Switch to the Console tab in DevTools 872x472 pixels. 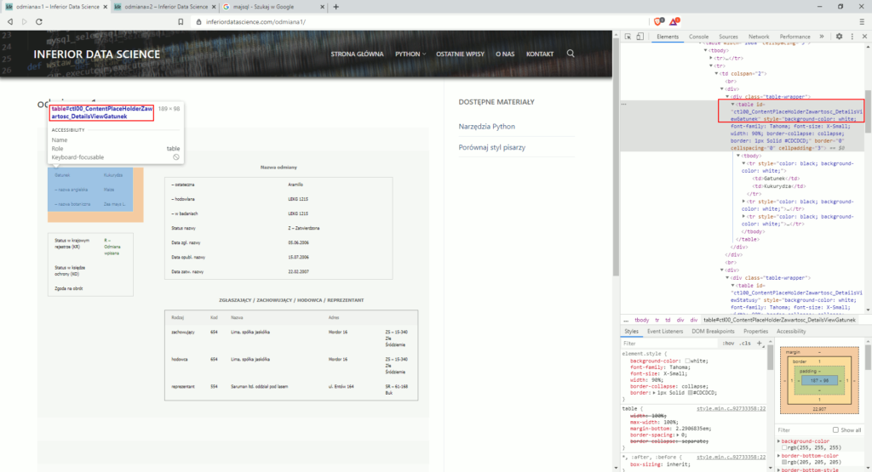[698, 37]
